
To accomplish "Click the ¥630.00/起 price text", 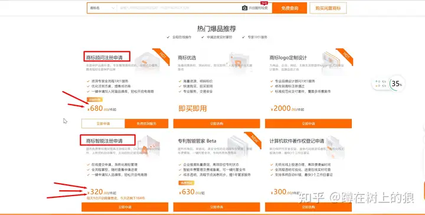I will coord(192,192).
